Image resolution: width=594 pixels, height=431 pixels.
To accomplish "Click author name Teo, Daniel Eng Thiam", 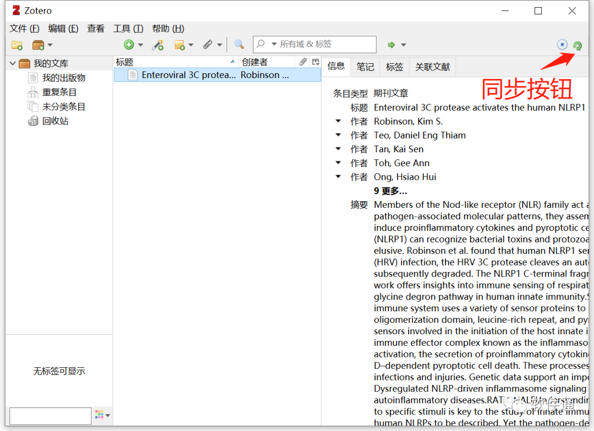I will pos(420,135).
